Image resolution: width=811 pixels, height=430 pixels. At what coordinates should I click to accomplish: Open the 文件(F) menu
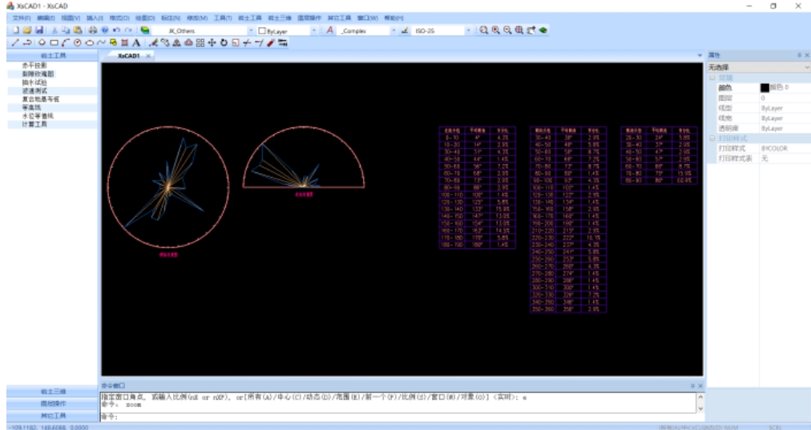[x=22, y=18]
